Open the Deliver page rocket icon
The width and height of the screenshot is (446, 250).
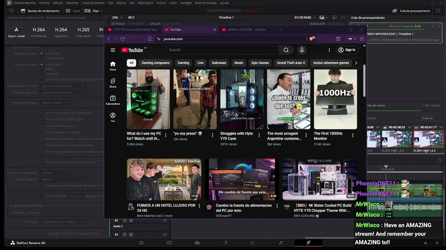point(308,243)
